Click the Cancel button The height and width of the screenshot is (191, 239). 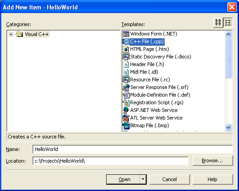point(170,179)
